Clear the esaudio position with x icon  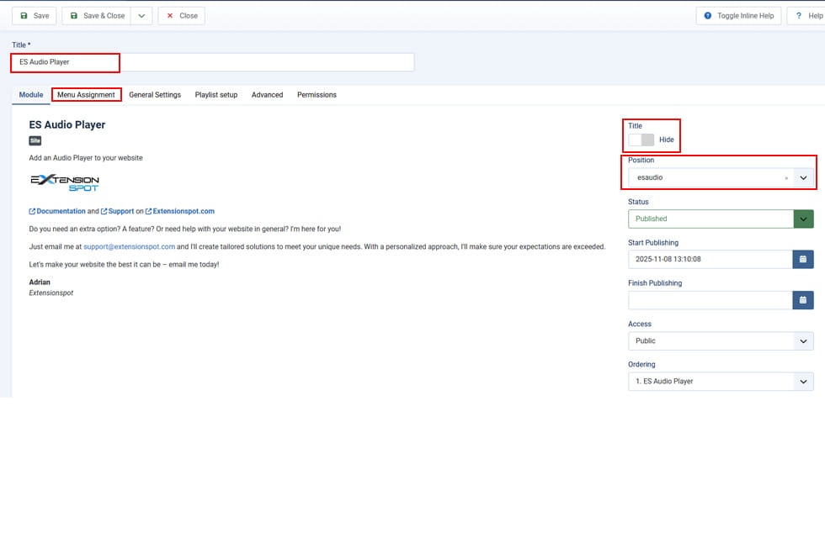786,178
